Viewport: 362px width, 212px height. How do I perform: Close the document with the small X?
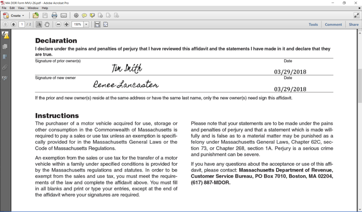point(359,8)
